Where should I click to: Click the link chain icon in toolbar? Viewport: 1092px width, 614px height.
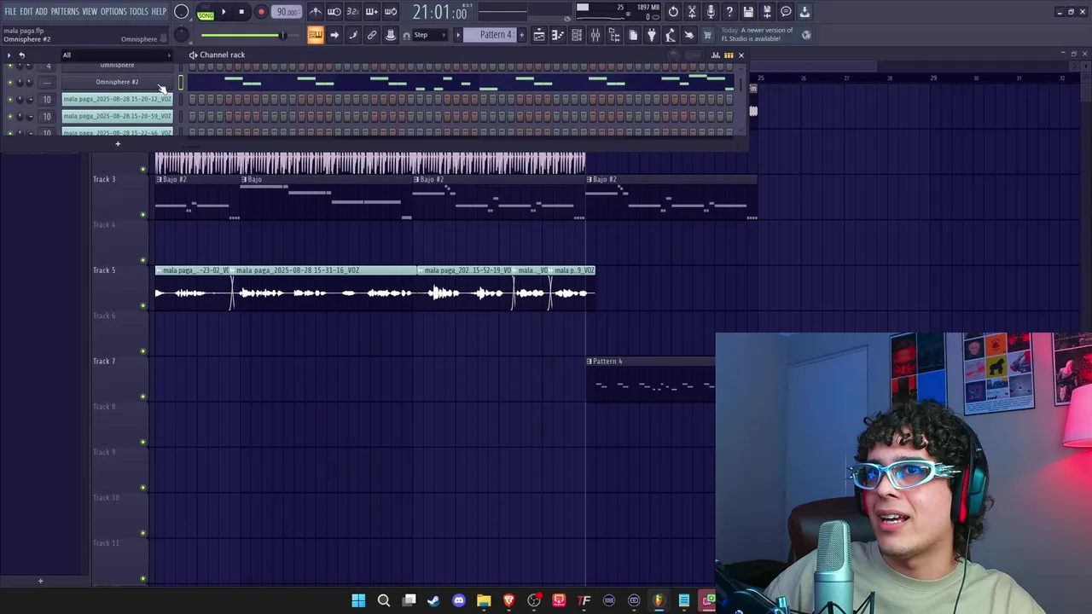coord(371,35)
